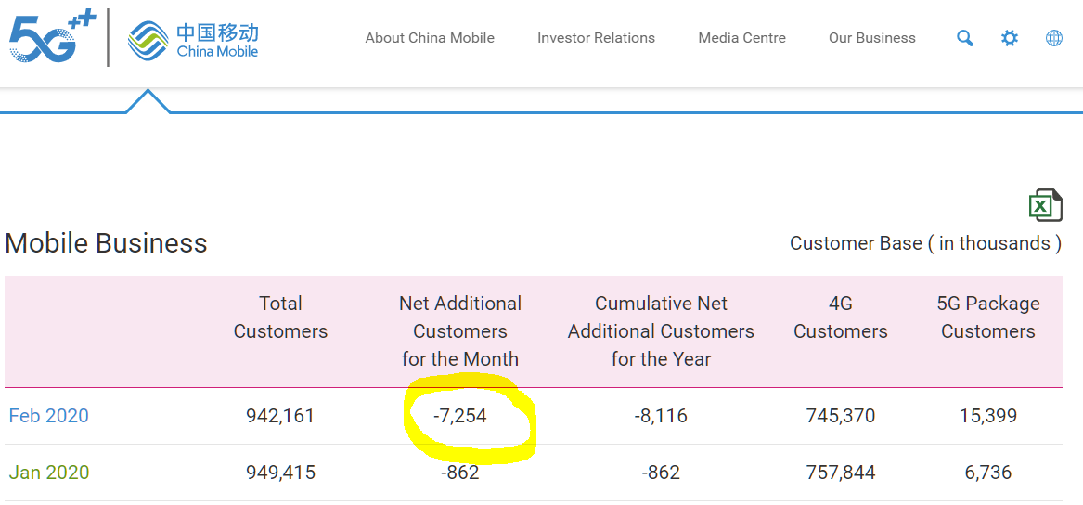The height and width of the screenshot is (505, 1083).
Task: Click the Mobile Business heading
Action: click(x=107, y=243)
